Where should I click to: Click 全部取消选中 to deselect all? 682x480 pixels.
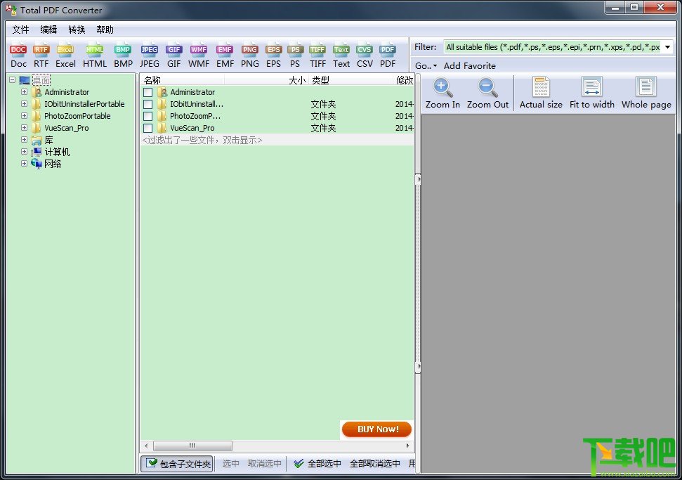[x=375, y=463]
